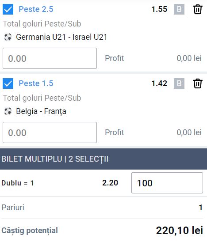Click the football icon next to Belgia - Franța
Viewport: 207px width, 242px height.
tap(8, 111)
